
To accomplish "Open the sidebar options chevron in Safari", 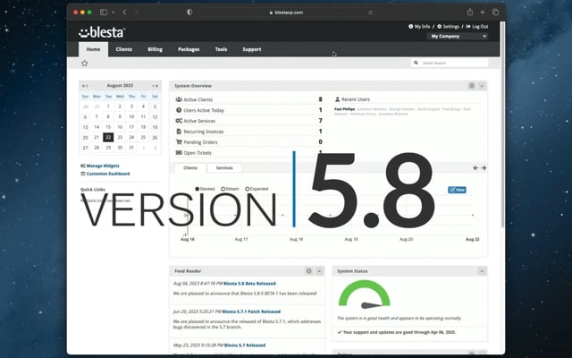I will tap(114, 12).
